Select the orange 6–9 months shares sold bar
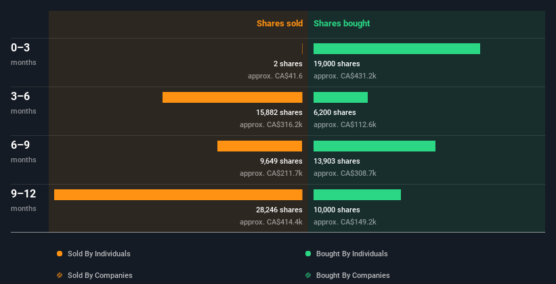556x284 pixels. (259, 146)
